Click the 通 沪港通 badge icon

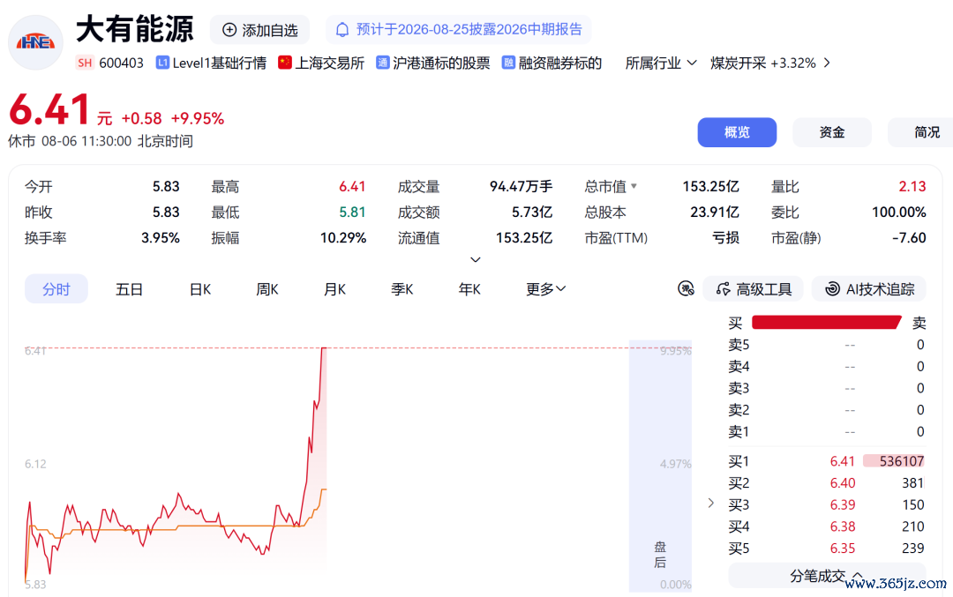(382, 63)
